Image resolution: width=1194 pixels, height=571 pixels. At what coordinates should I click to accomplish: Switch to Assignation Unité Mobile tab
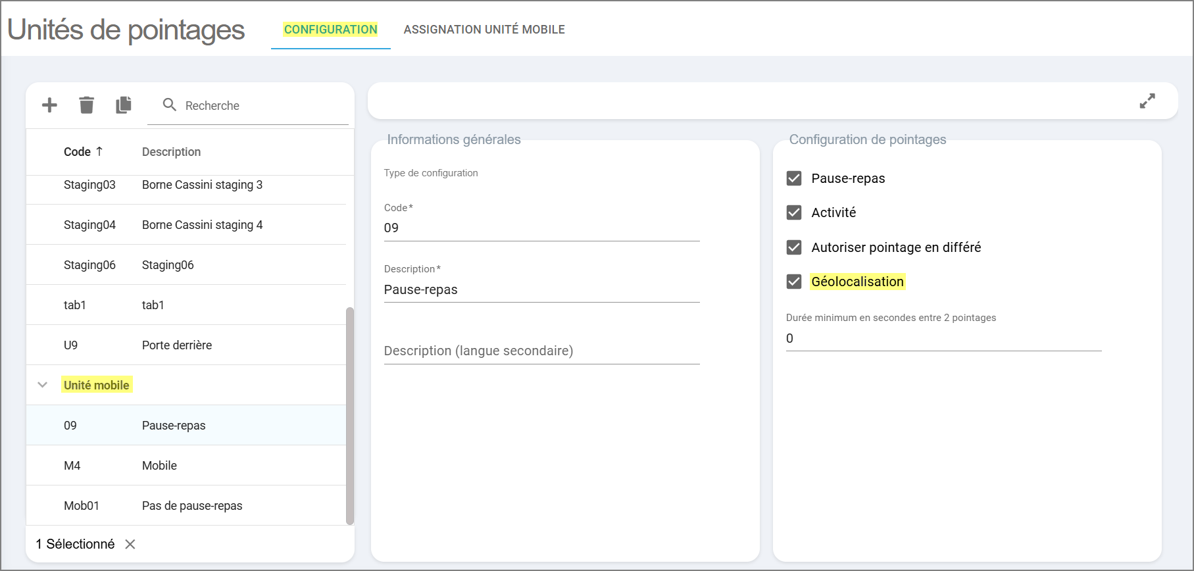click(x=484, y=30)
